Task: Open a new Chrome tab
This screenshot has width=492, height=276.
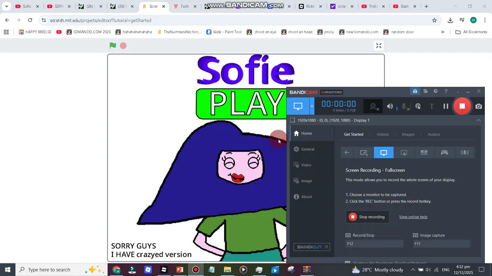Action: 426,6
